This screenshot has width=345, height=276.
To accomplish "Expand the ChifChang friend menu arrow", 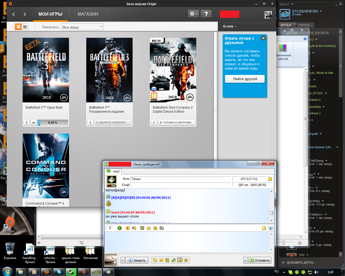I will click(x=326, y=161).
